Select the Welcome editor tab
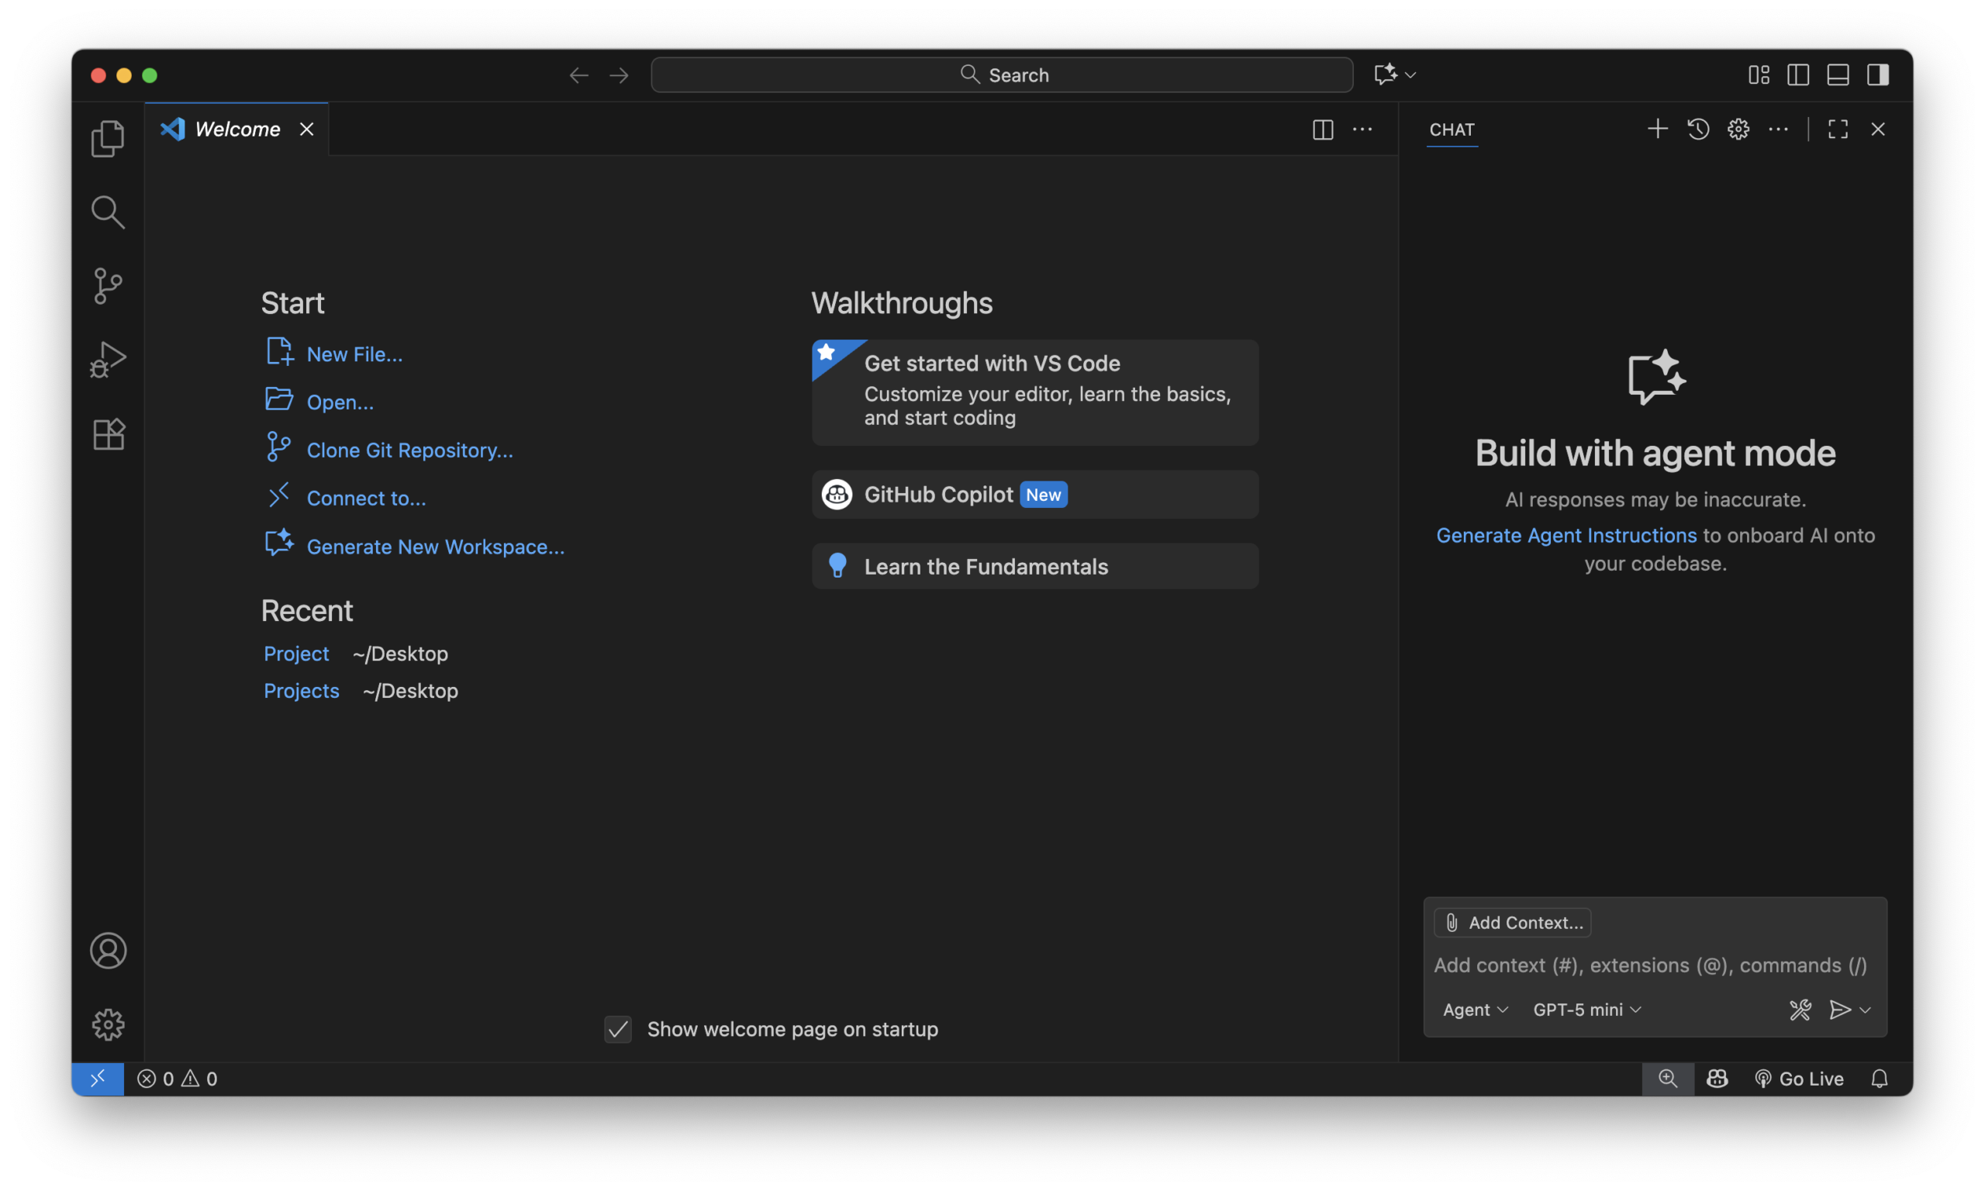 [x=236, y=129]
